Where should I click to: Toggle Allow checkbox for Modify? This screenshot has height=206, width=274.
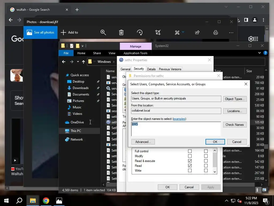click(190, 156)
